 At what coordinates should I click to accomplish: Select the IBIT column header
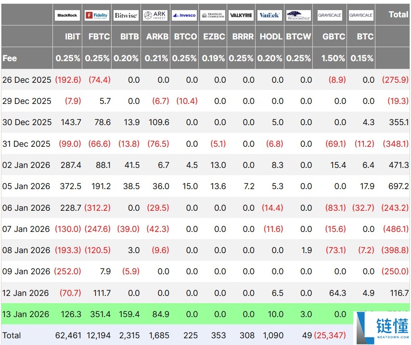pyautogui.click(x=73, y=37)
